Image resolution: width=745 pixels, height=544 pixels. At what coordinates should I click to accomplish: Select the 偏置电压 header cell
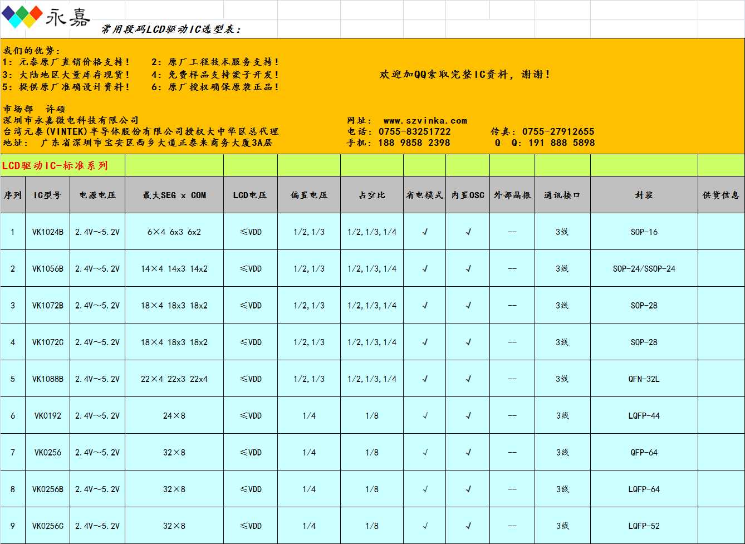(x=309, y=195)
